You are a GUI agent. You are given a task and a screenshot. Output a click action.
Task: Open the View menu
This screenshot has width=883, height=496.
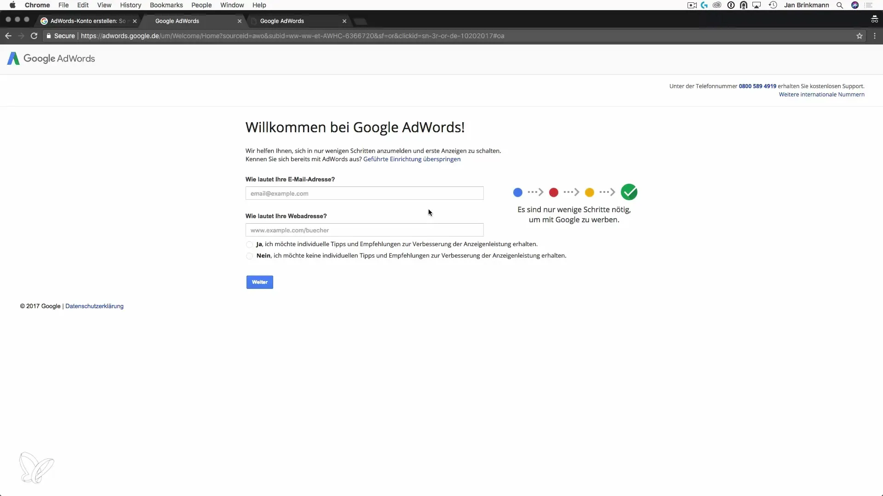click(x=104, y=5)
